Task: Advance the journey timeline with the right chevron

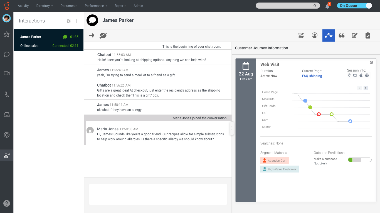Action: 366,88
